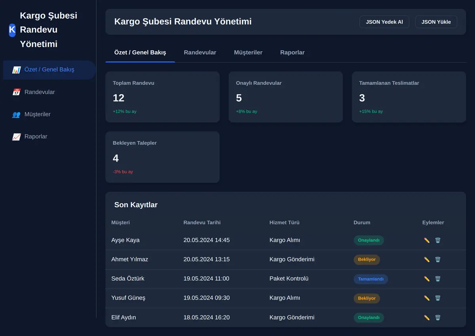Viewport: 475px width, 336px height.
Task: Delete Yusuf Güneş's record using the trash icon
Action: 438,298
